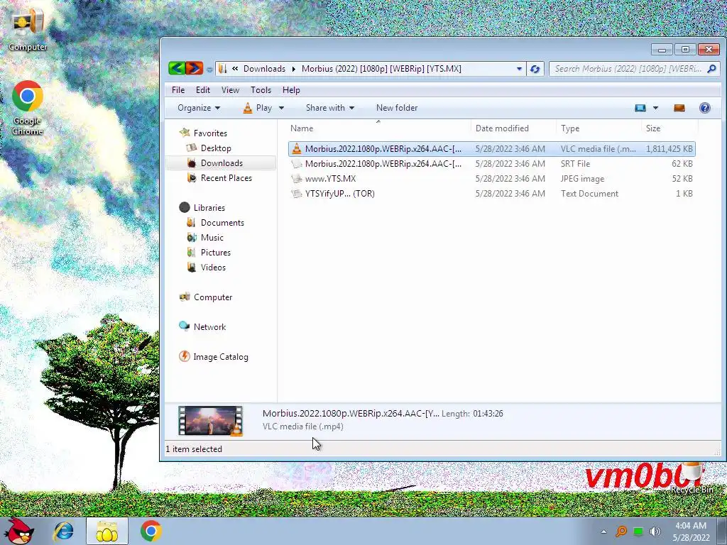Screen dimensions: 727x545
Task: Click the Morbius (2022) folder breadcrumb
Action: [381, 69]
